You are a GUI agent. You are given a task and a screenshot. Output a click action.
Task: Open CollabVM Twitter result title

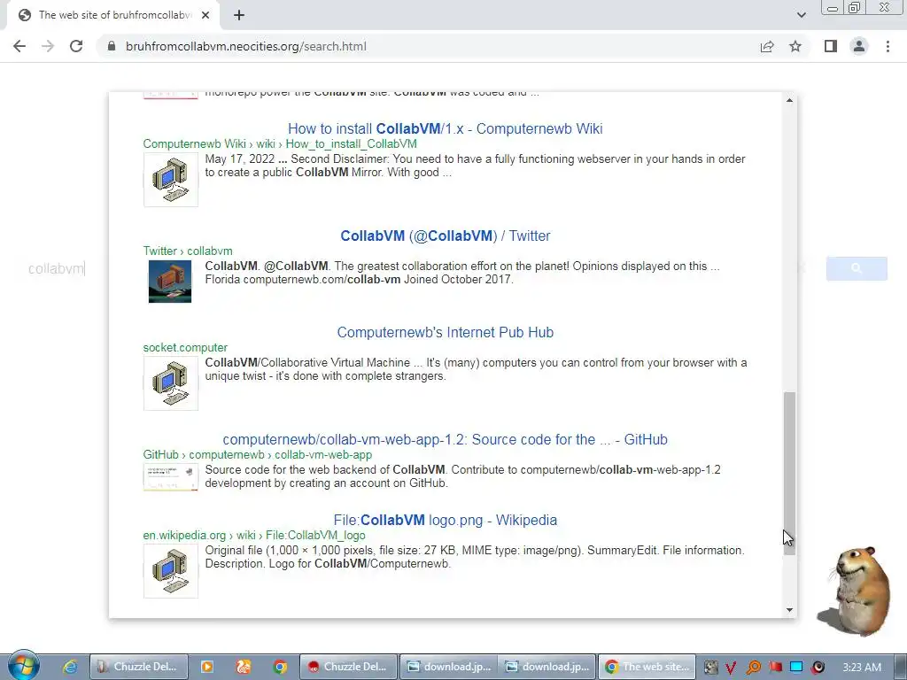pos(445,236)
